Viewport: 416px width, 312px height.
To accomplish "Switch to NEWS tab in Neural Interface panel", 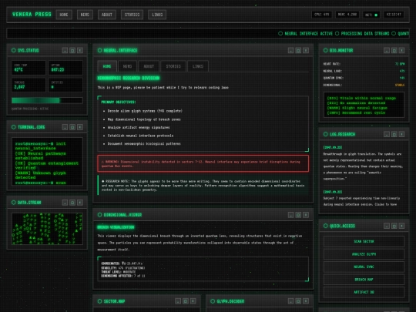I will (x=127, y=66).
